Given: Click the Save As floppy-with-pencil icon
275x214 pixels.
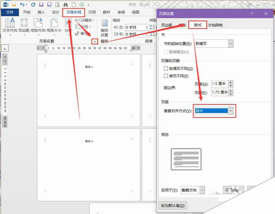Looking at the screenshot, I should (x=49, y=5).
